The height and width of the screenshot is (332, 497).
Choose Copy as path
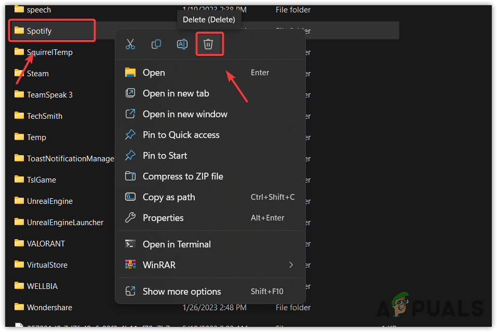(x=169, y=197)
